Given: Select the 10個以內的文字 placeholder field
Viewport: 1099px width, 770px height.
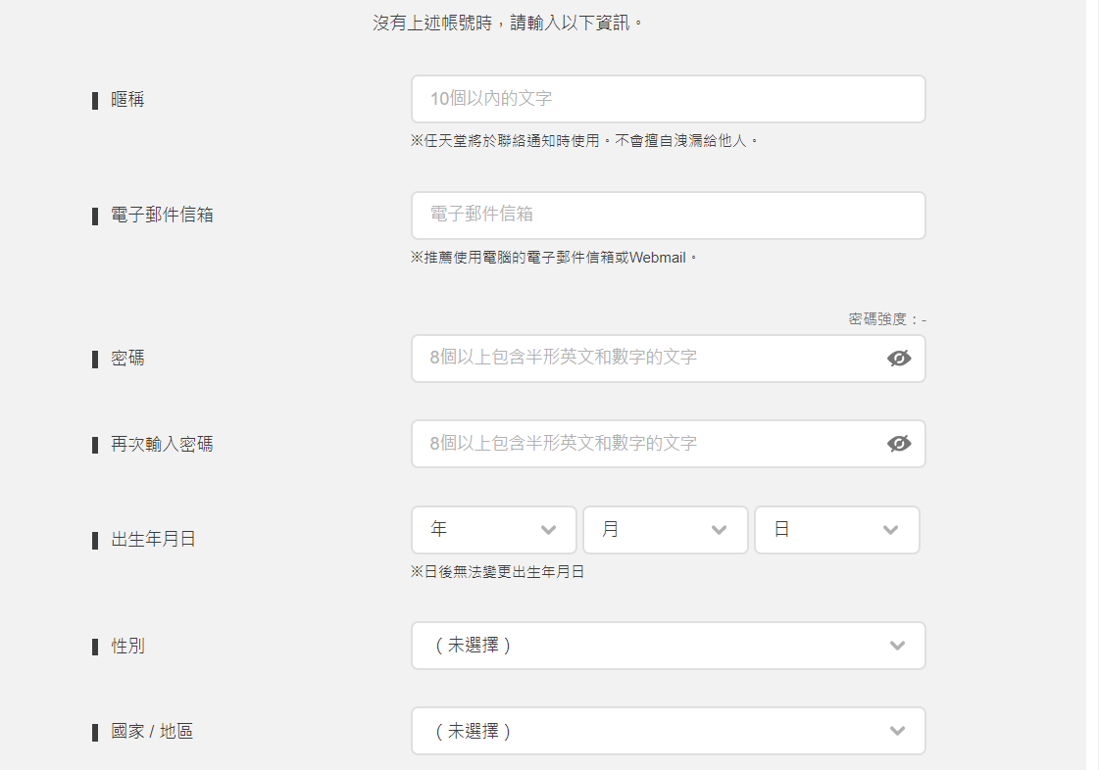Looking at the screenshot, I should click(668, 98).
